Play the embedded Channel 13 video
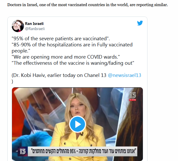Viewport: 178px width, 161px height. point(77,124)
